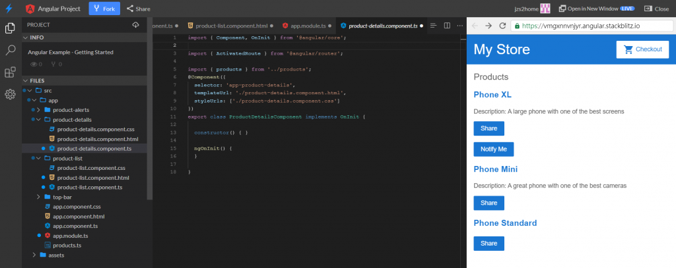Open app.component.css file

click(77, 207)
